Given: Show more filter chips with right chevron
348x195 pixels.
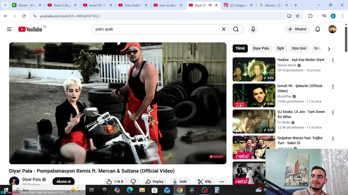Looking at the screenshot, I should [x=329, y=49].
